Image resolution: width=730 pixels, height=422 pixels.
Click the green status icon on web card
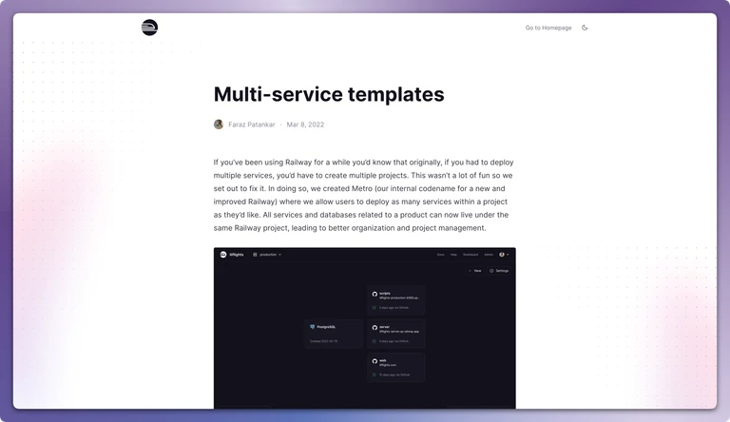point(375,374)
